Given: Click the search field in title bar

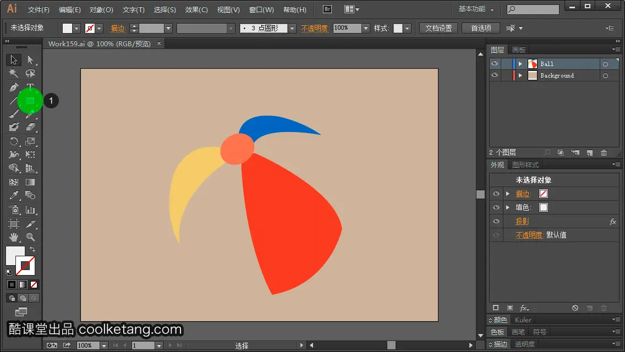Looking at the screenshot, I should click(x=533, y=9).
